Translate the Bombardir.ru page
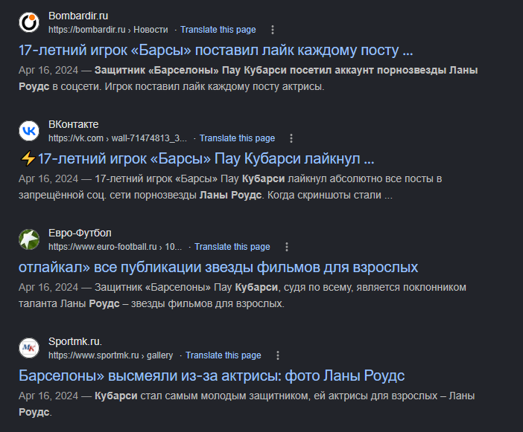The image size is (523, 432). [218, 30]
